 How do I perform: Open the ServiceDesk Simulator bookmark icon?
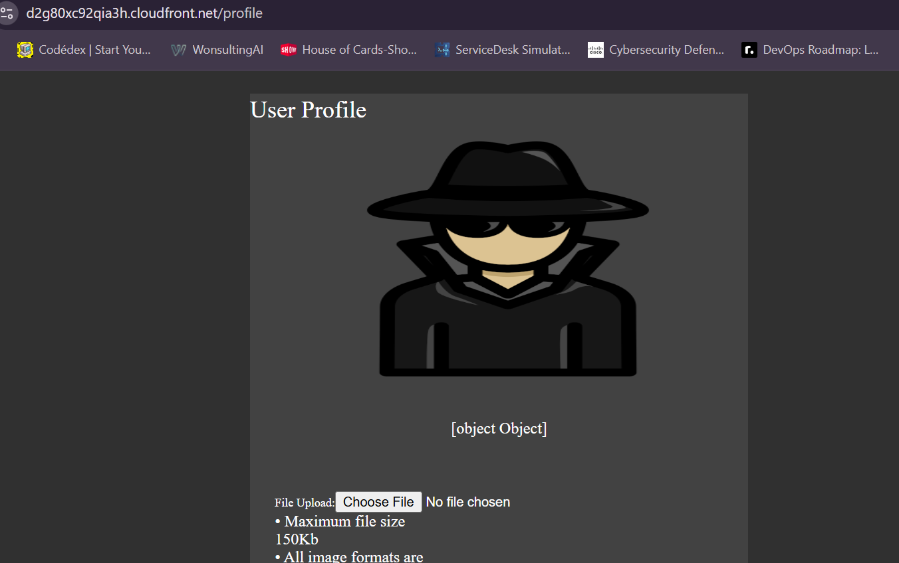coord(442,50)
